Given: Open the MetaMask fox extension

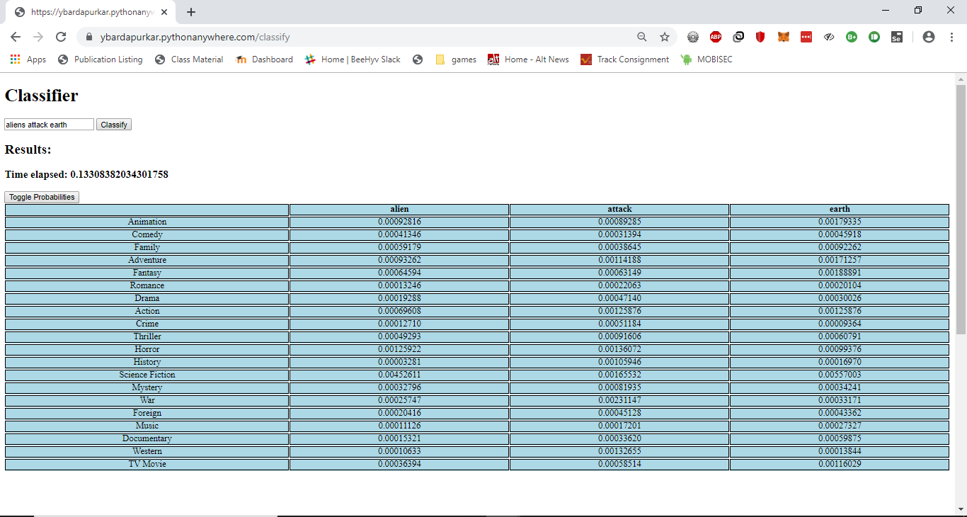Looking at the screenshot, I should coord(783,37).
